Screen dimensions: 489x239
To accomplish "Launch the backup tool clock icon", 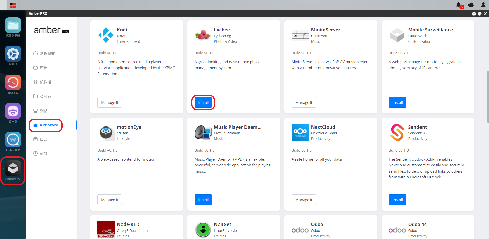I will pyautogui.click(x=13, y=82).
